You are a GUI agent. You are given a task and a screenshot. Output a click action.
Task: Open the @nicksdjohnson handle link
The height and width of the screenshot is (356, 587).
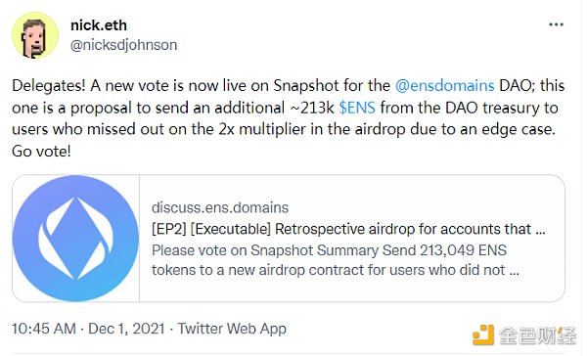[x=124, y=45]
